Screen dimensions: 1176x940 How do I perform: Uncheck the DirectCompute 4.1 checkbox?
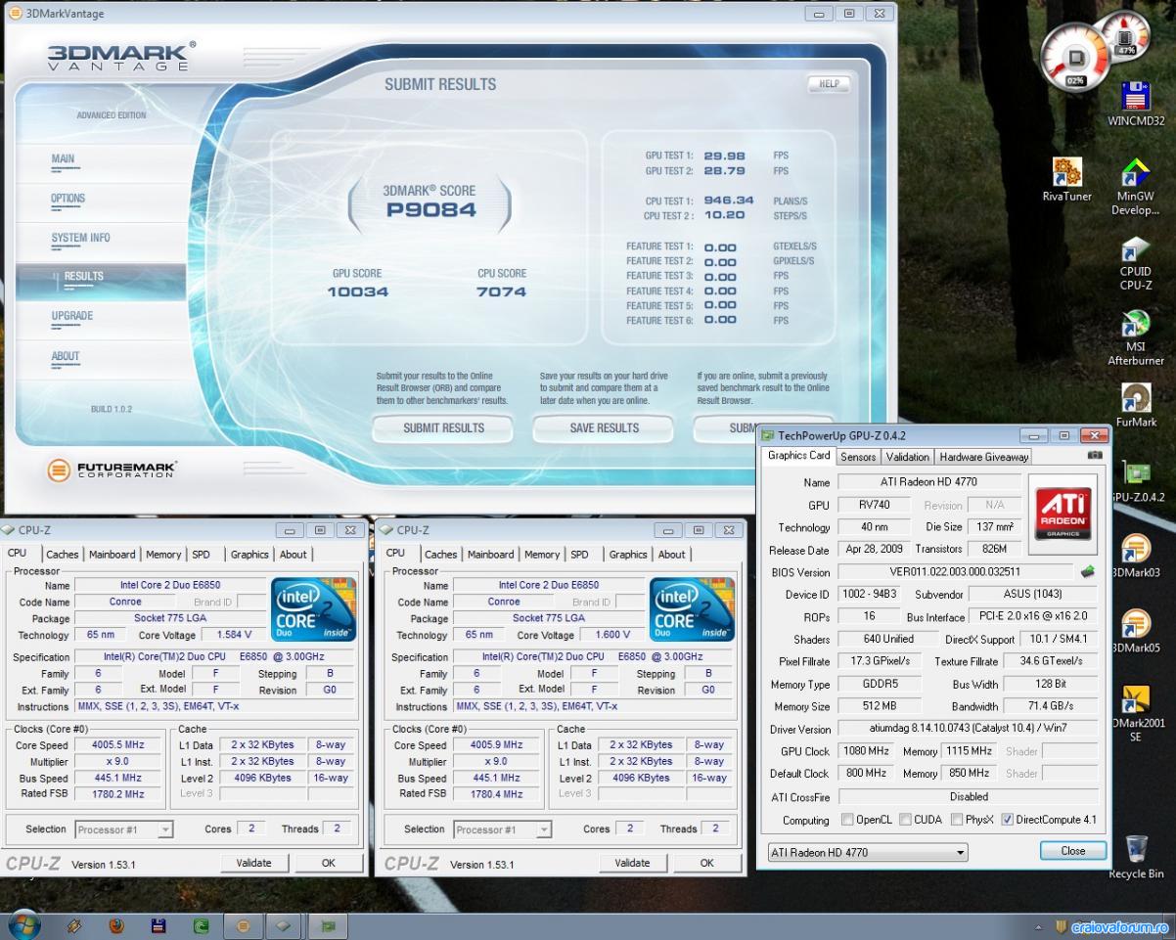[1008, 820]
